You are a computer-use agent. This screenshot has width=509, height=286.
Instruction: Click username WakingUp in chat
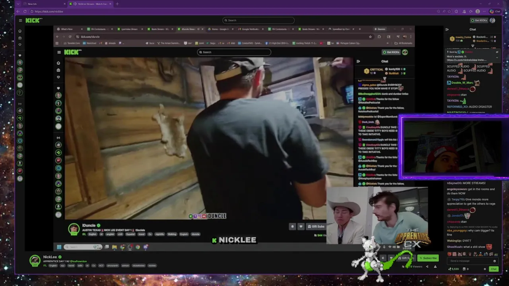pos(454,241)
